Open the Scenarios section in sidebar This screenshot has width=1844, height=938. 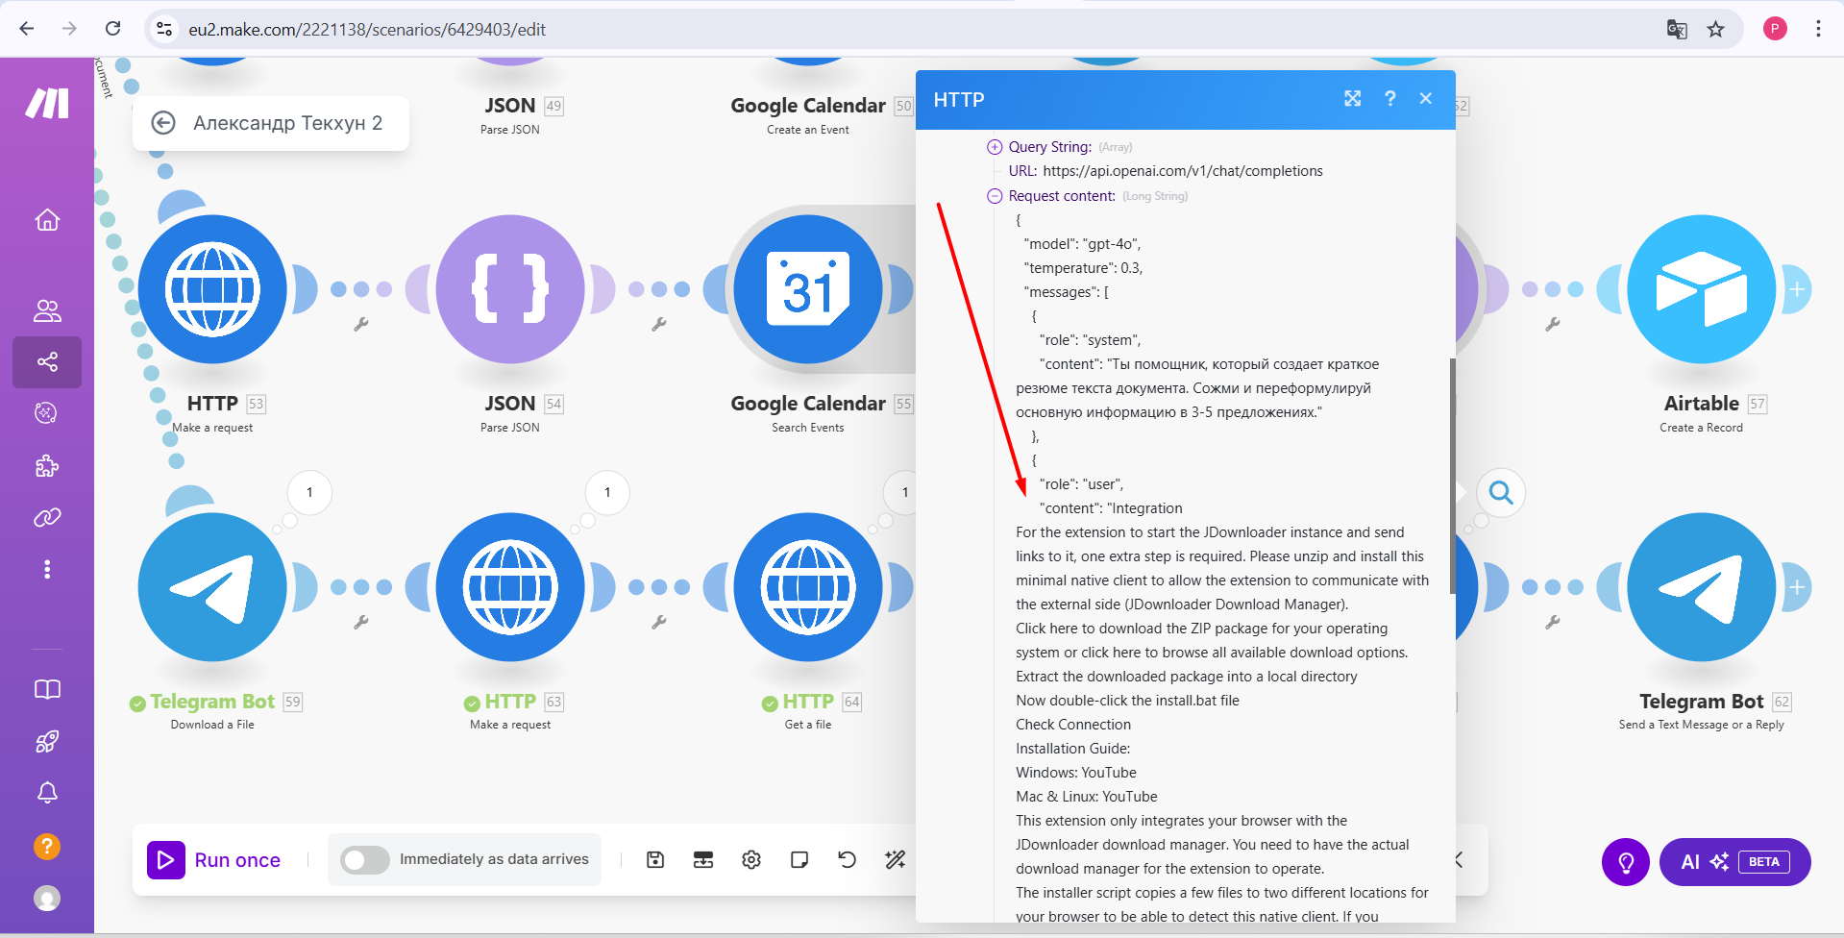47,362
